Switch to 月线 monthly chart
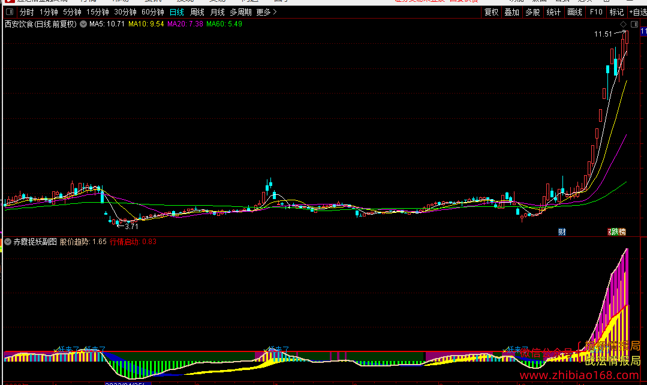This screenshot has width=647, height=385. [x=218, y=12]
